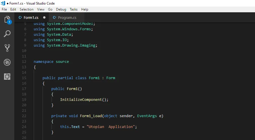This screenshot has height=140, width=255.
Task: Click 'System.Drawing.Imaging' using line
Action: (x=65, y=45)
